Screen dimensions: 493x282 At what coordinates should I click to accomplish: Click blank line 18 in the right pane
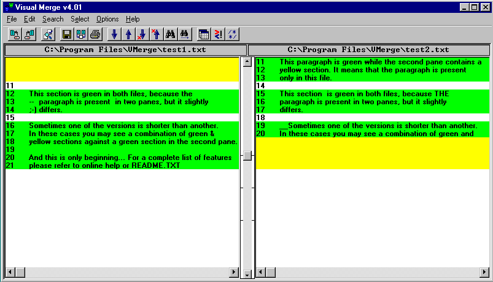pos(373,118)
